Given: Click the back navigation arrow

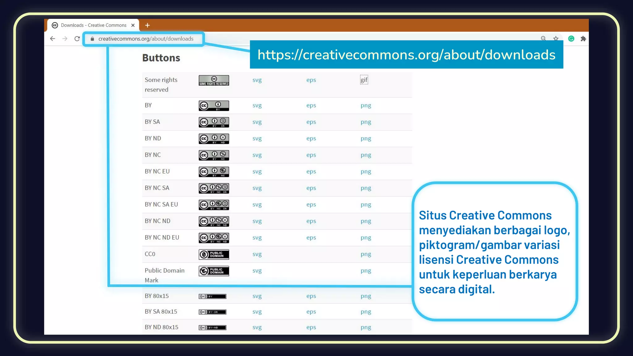Looking at the screenshot, I should (53, 39).
